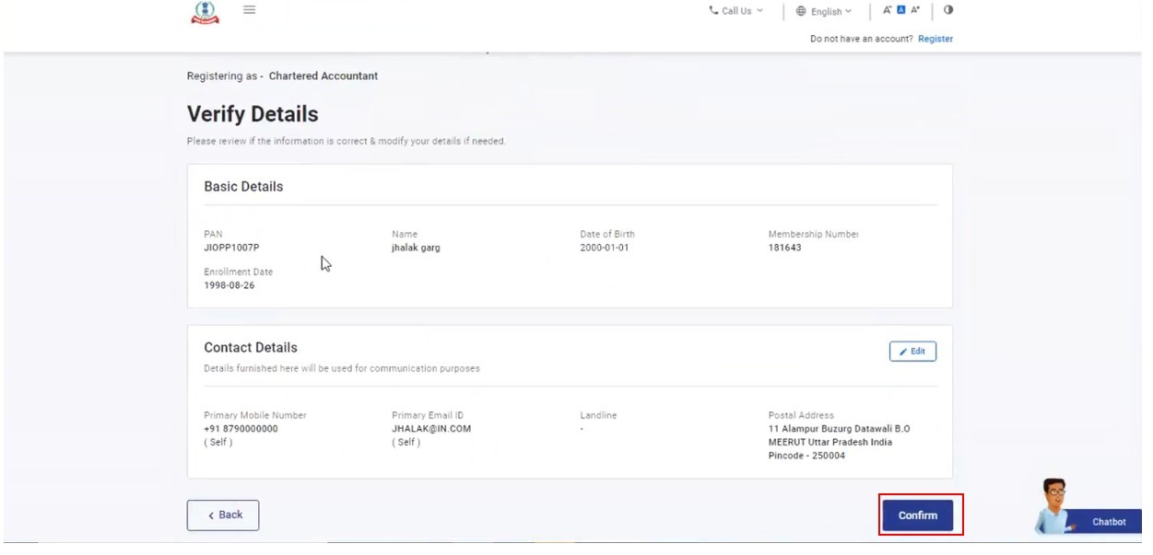Click the primary email JHALAK@IN.COM
The width and height of the screenshot is (1153, 555).
431,429
